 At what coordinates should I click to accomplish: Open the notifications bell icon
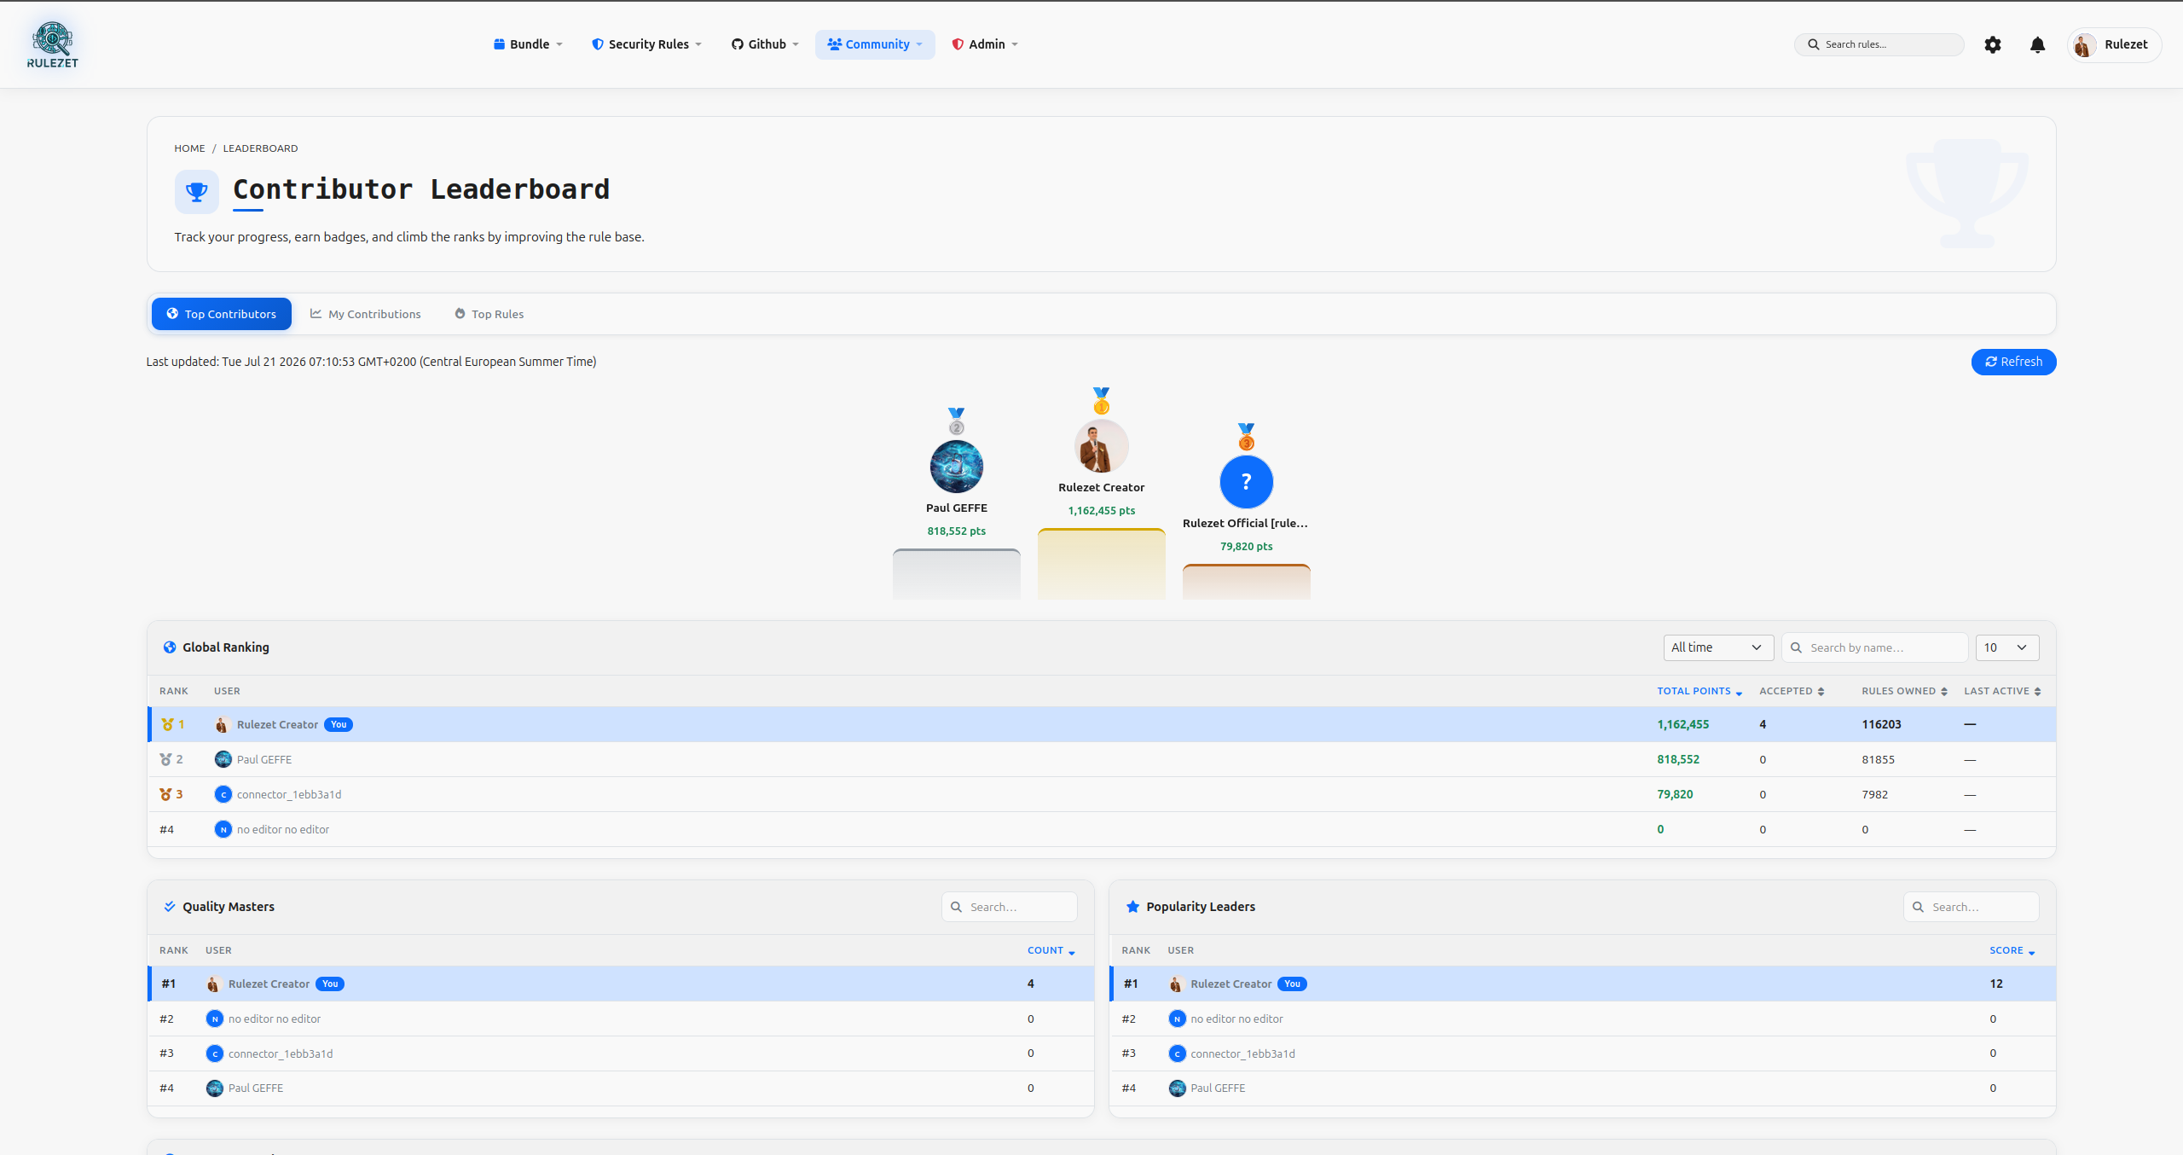pos(2037,44)
